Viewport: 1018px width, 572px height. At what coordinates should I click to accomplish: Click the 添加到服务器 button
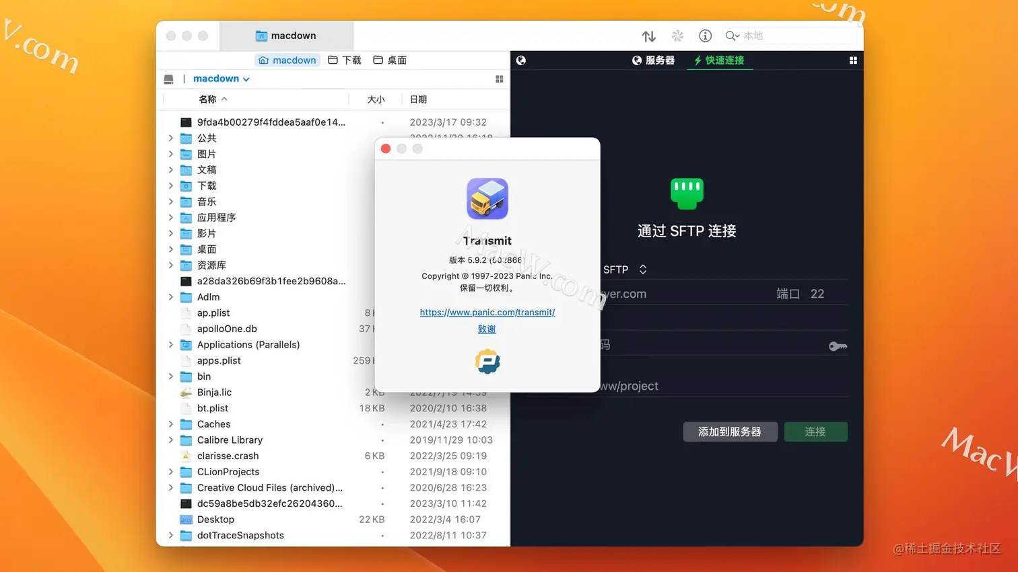(x=730, y=432)
